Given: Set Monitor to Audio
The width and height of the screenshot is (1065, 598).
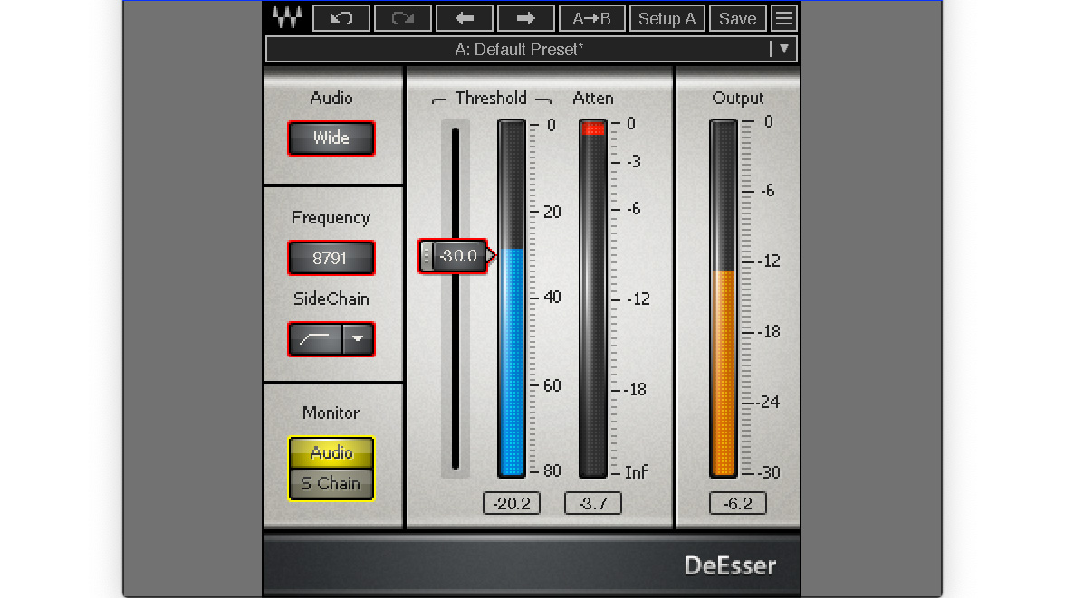Looking at the screenshot, I should [331, 452].
